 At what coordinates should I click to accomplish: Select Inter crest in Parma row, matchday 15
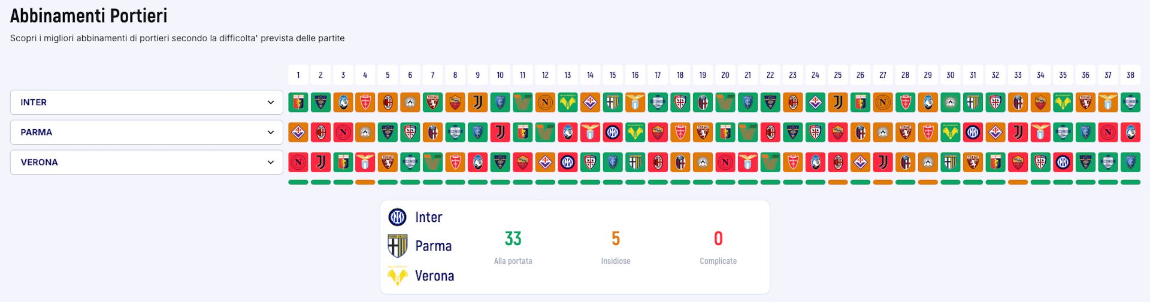point(613,132)
